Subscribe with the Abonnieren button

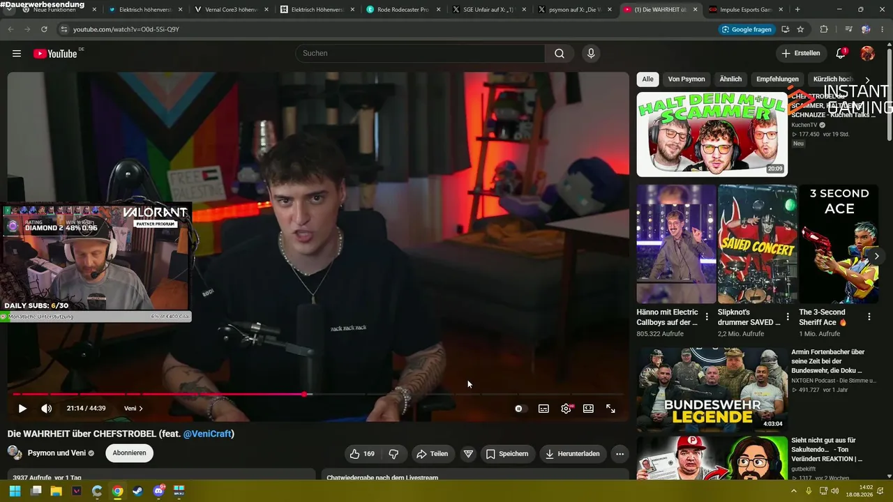point(129,453)
